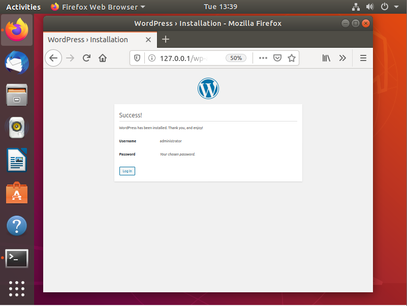Click the Password label
Image resolution: width=407 pixels, height=306 pixels.
point(127,155)
